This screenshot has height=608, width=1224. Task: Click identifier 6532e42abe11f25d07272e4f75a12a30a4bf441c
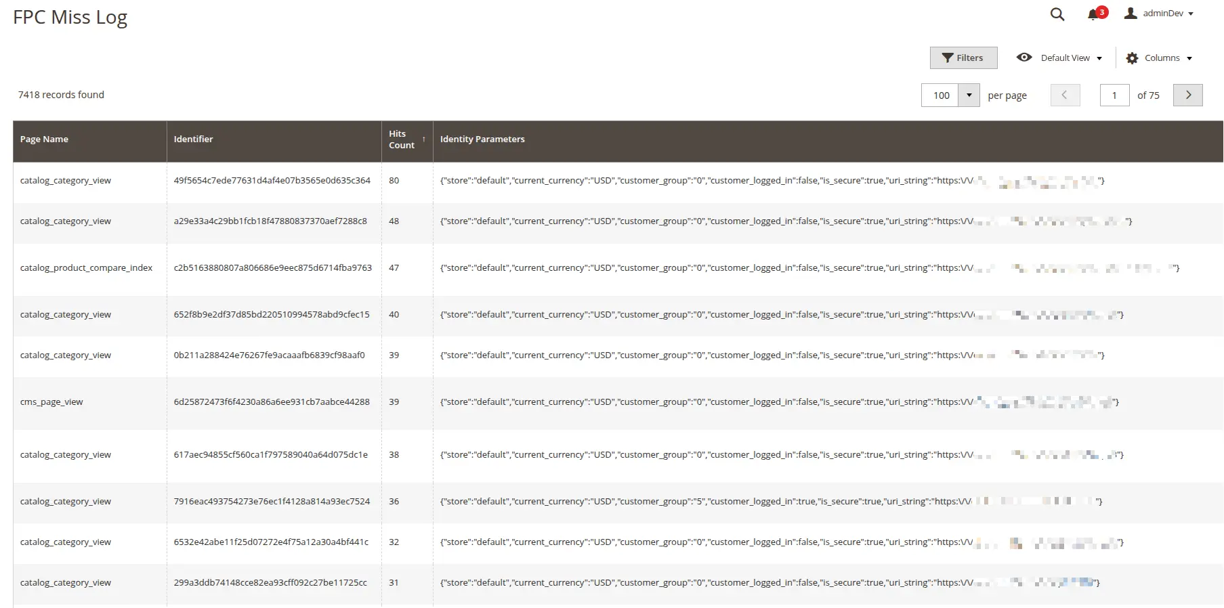click(x=271, y=542)
